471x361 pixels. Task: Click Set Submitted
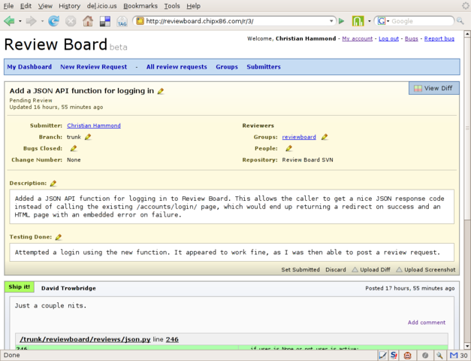pyautogui.click(x=300, y=269)
